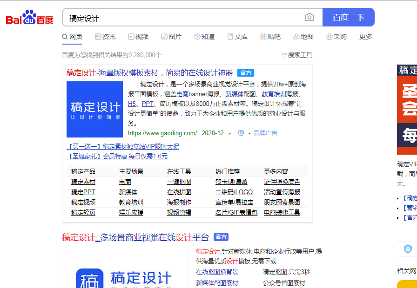Click the 品牌广告 label

tap(265, 133)
